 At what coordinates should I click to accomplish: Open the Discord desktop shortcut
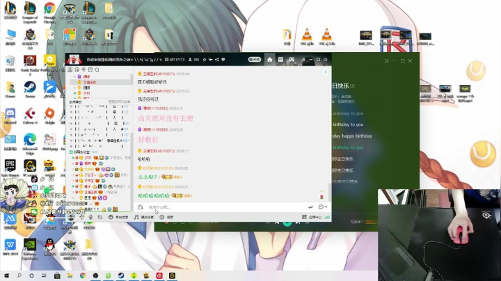[x=10, y=116]
